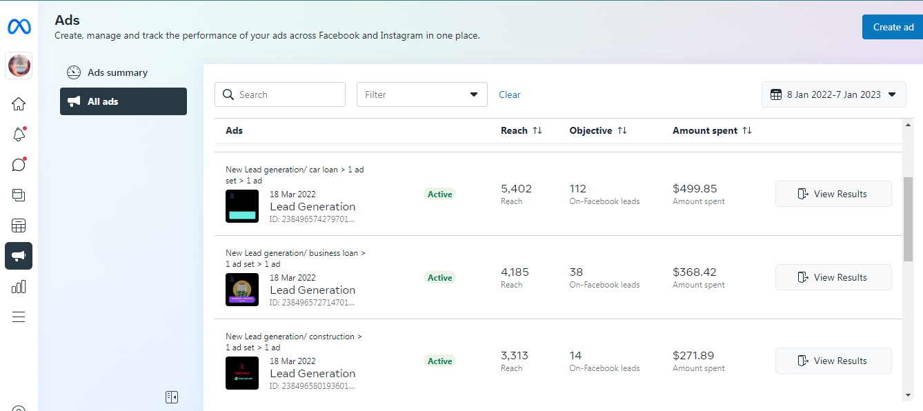Click the ads Search input field
This screenshot has width=923, height=411.
click(286, 94)
